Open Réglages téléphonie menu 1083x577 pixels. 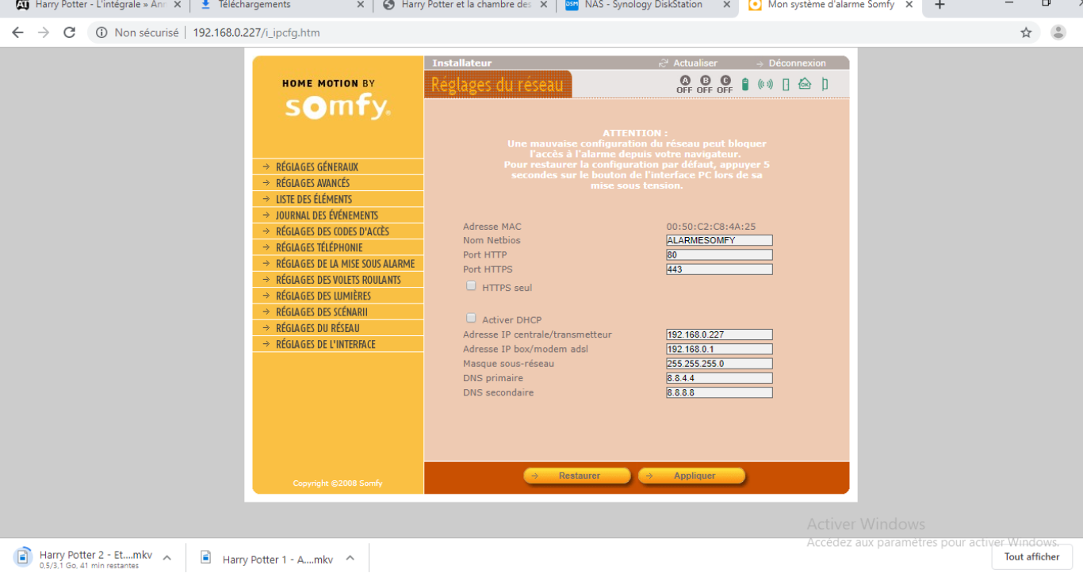[x=338, y=248]
